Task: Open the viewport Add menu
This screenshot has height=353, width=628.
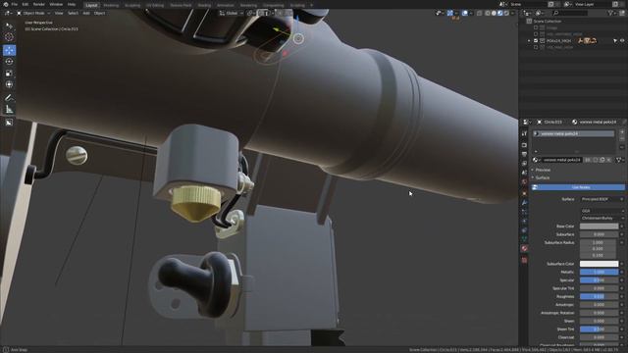Action: 86,13
